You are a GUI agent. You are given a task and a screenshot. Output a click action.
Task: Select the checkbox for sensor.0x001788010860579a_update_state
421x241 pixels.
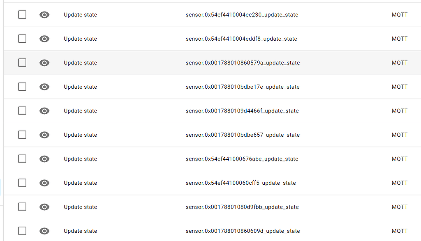tap(22, 62)
